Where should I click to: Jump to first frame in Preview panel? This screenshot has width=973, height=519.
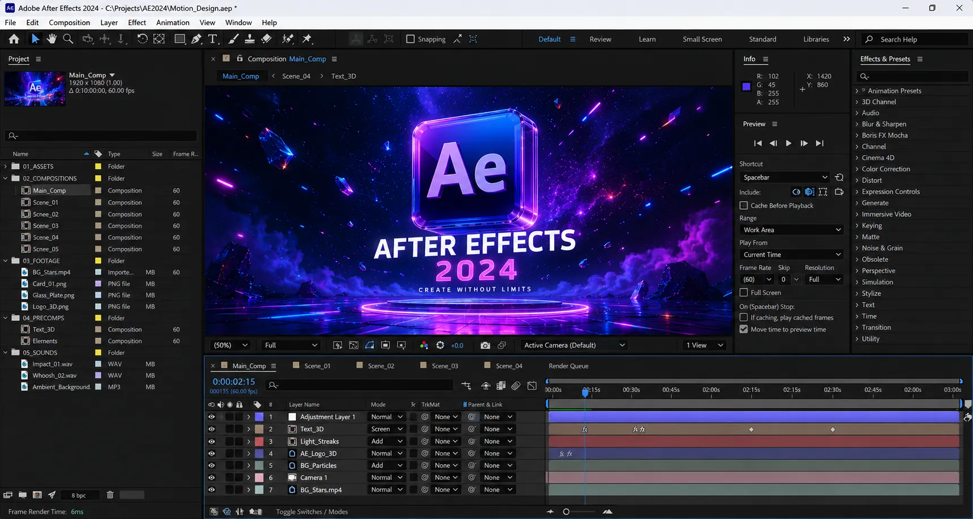(758, 143)
